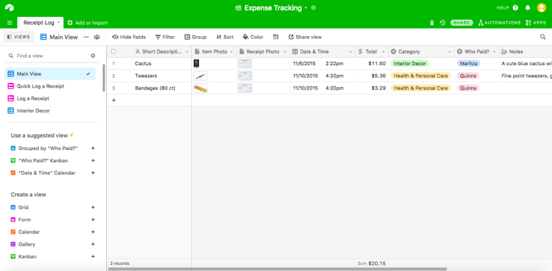Toggle the Views sidebar
This screenshot has width=552, height=271.
[18, 37]
